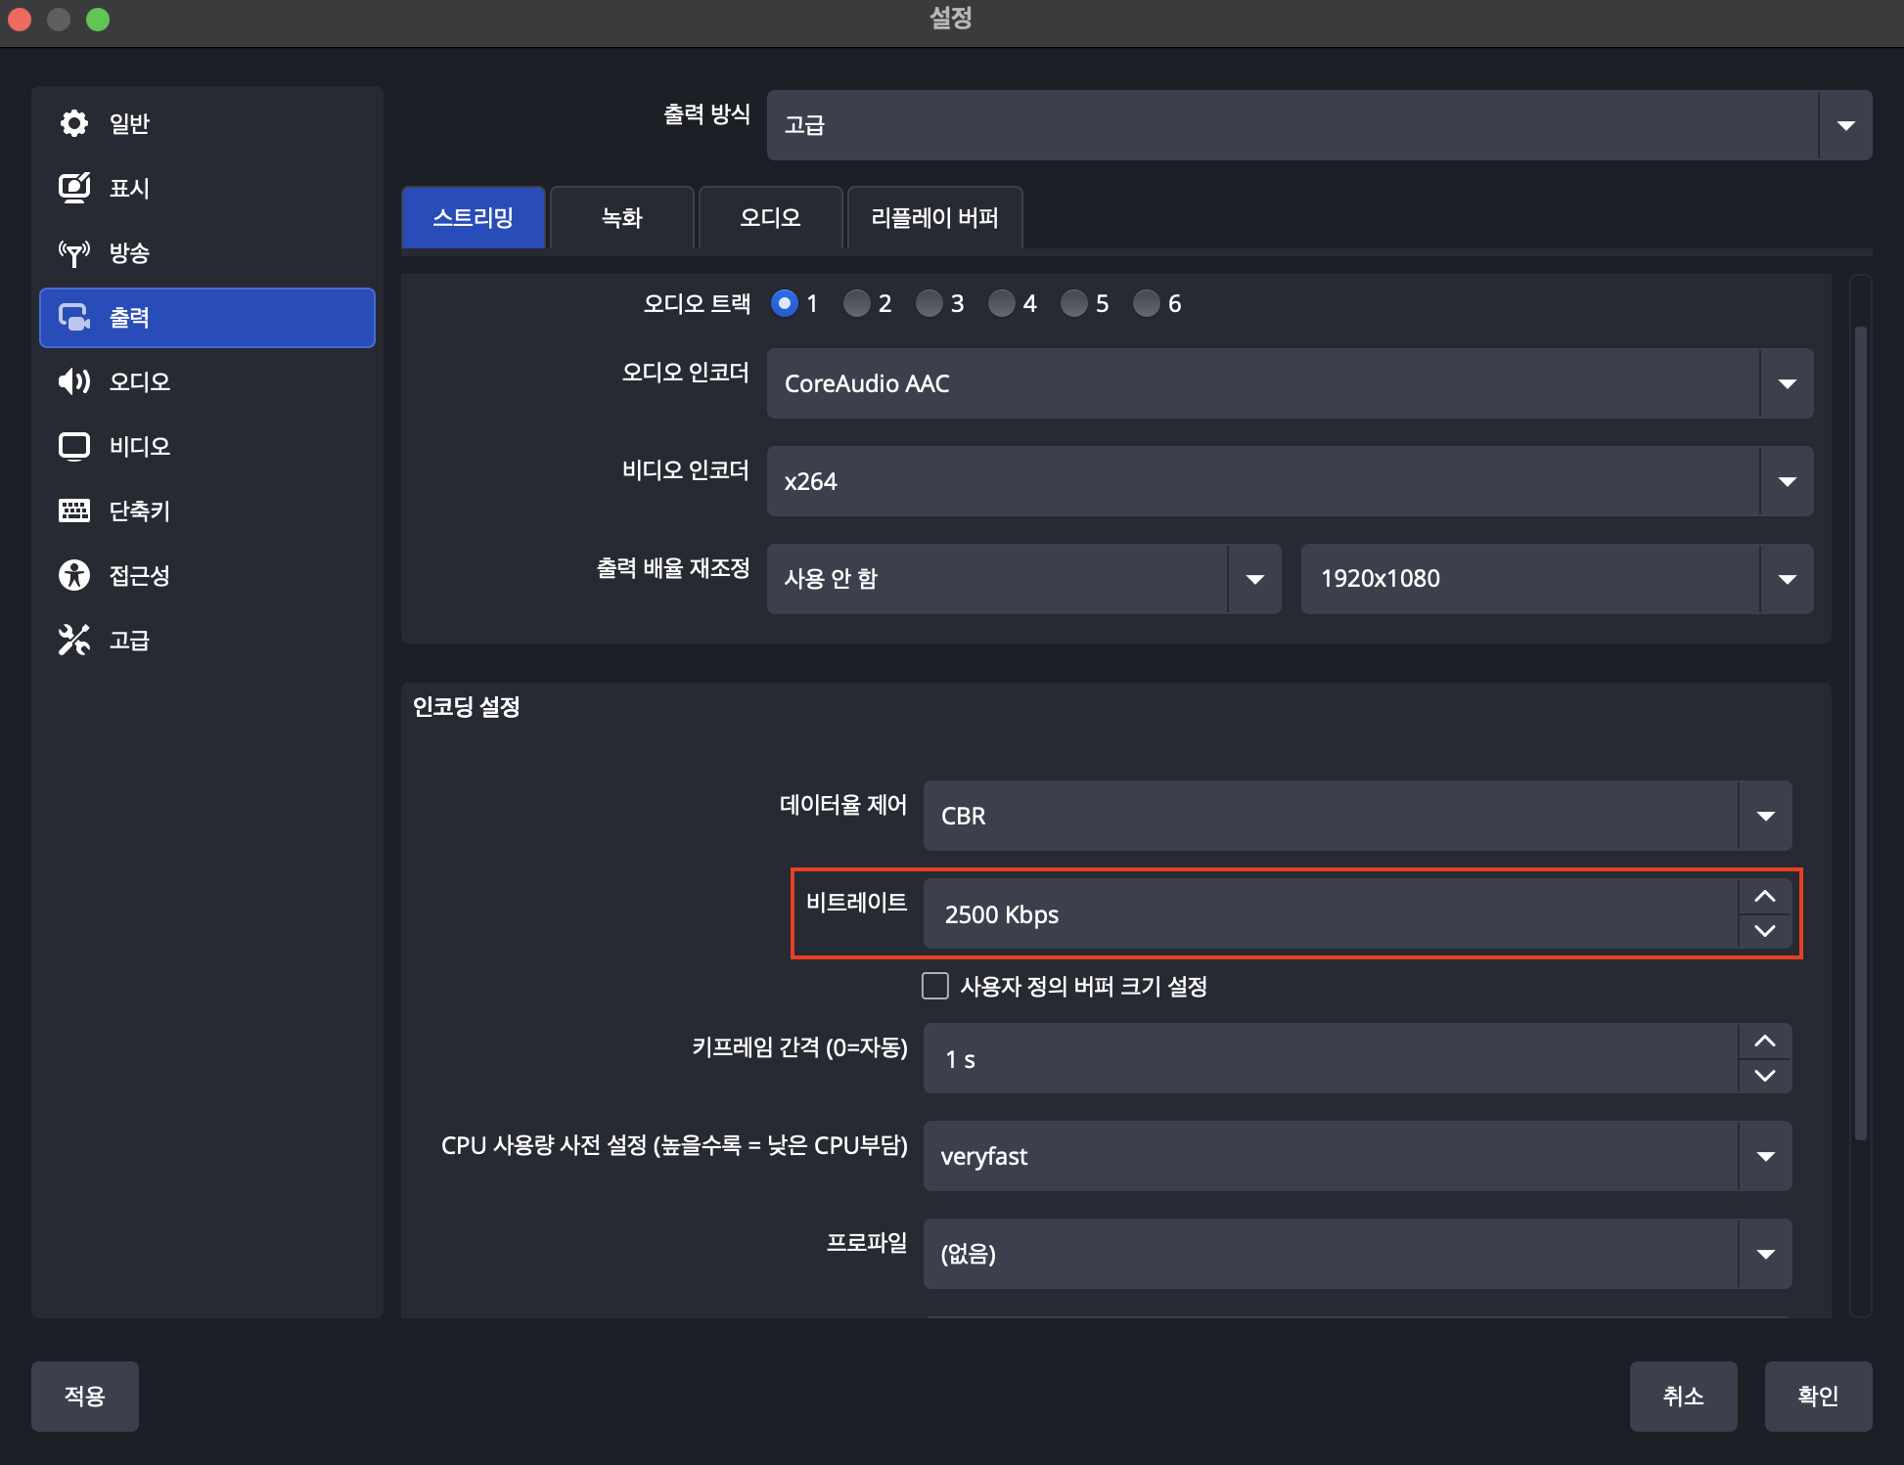The image size is (1904, 1465).
Task: Enable 사용자 정의 버퍼 크기 설정 checkbox
Action: click(x=934, y=986)
